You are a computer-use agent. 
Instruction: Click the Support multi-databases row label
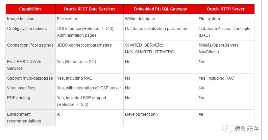30,78
